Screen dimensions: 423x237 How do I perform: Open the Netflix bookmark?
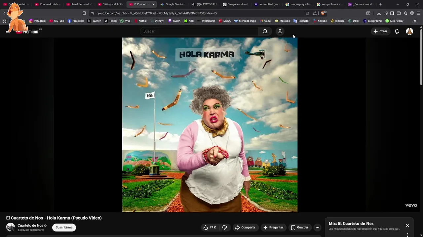(140, 21)
